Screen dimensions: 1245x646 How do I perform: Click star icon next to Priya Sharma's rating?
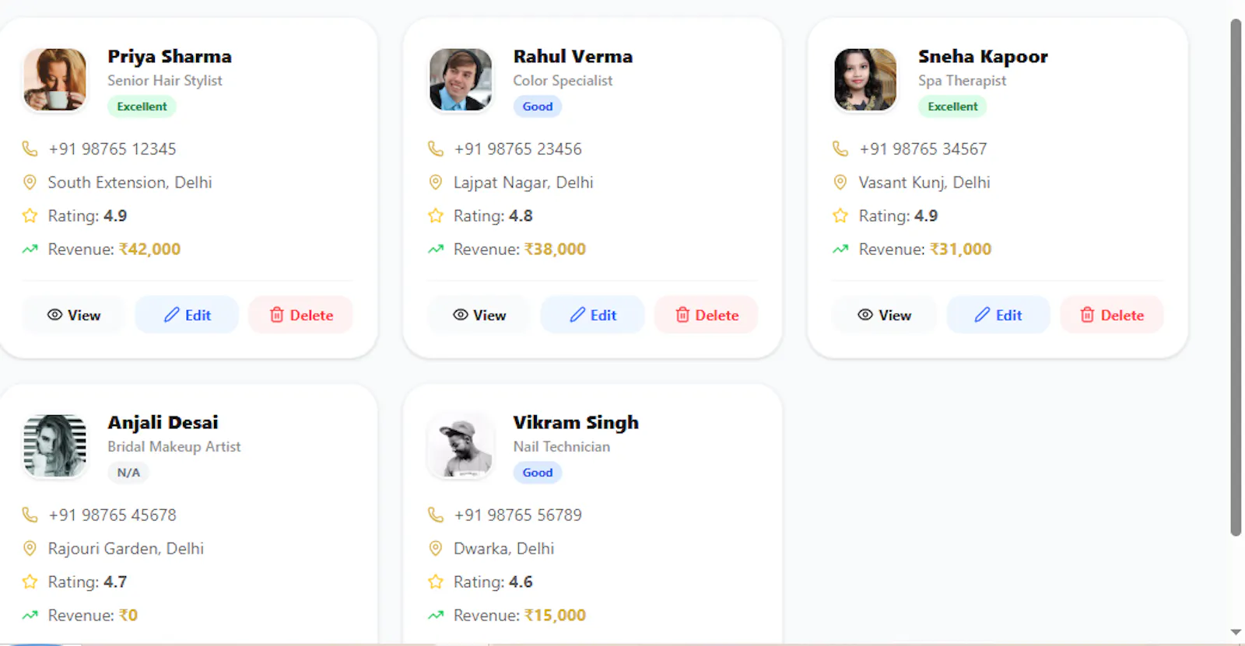[x=30, y=216]
